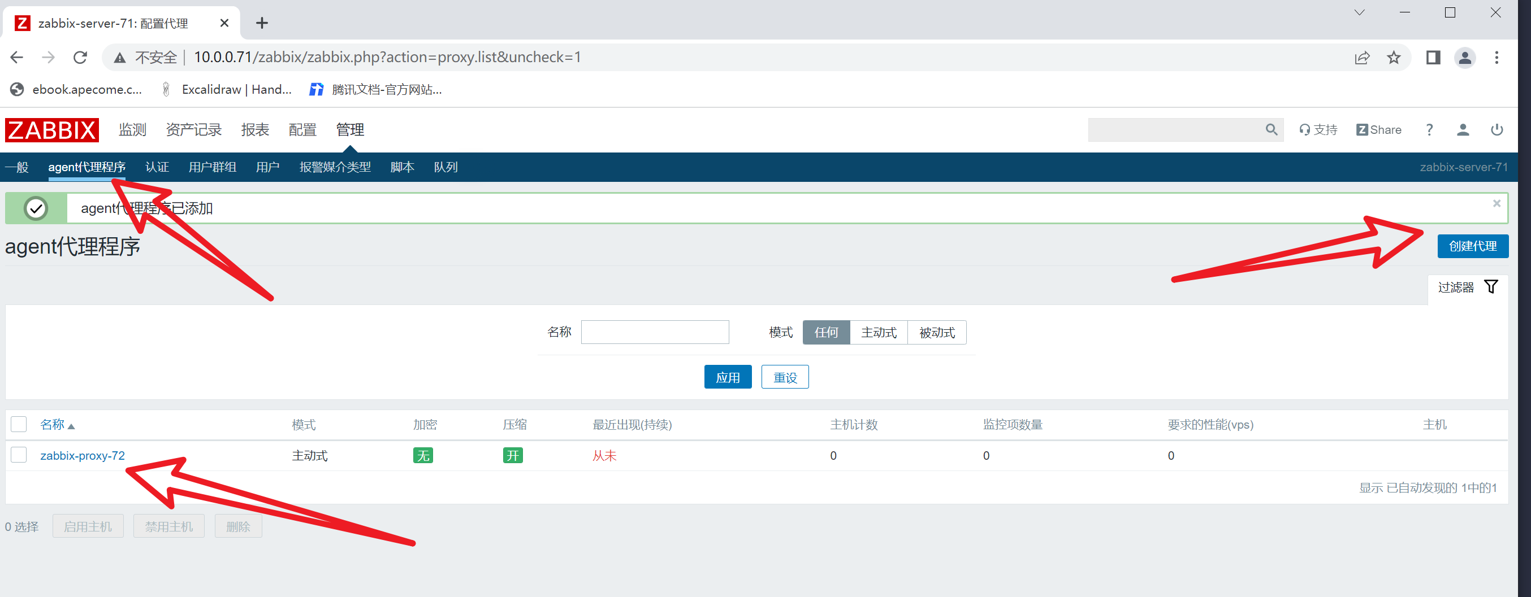
Task: Switch to the 队列 submenu
Action: coord(446,167)
